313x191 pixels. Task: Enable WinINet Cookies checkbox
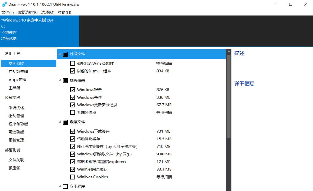(73, 177)
